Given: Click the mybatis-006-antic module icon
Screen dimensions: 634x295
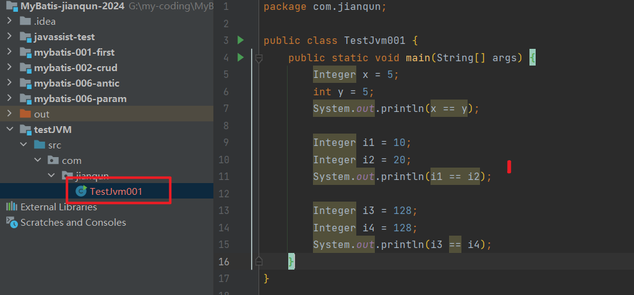Looking at the screenshot, I should point(25,83).
